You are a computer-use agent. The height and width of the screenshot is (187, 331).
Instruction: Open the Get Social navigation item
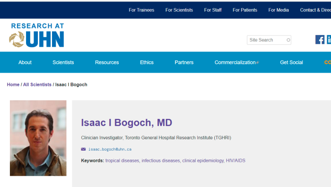[291, 62]
